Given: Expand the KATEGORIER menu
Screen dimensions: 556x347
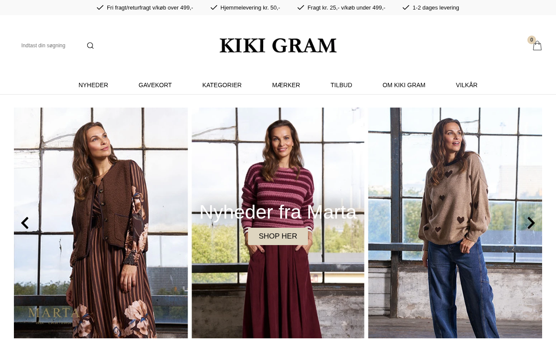Looking at the screenshot, I should 222,85.
